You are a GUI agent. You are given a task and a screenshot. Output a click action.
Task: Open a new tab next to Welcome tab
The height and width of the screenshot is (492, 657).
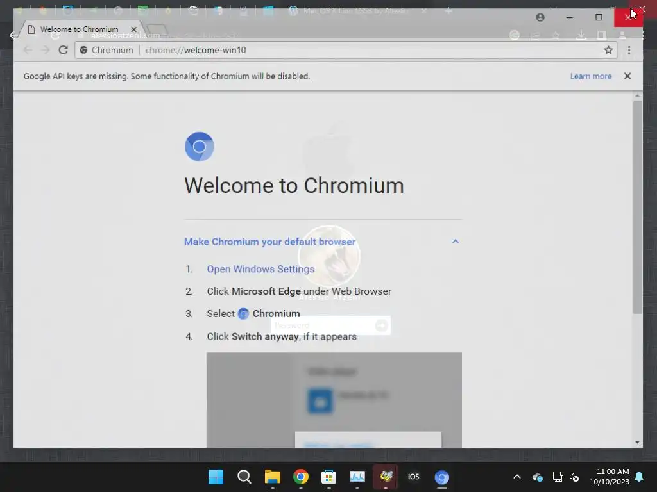157,29
